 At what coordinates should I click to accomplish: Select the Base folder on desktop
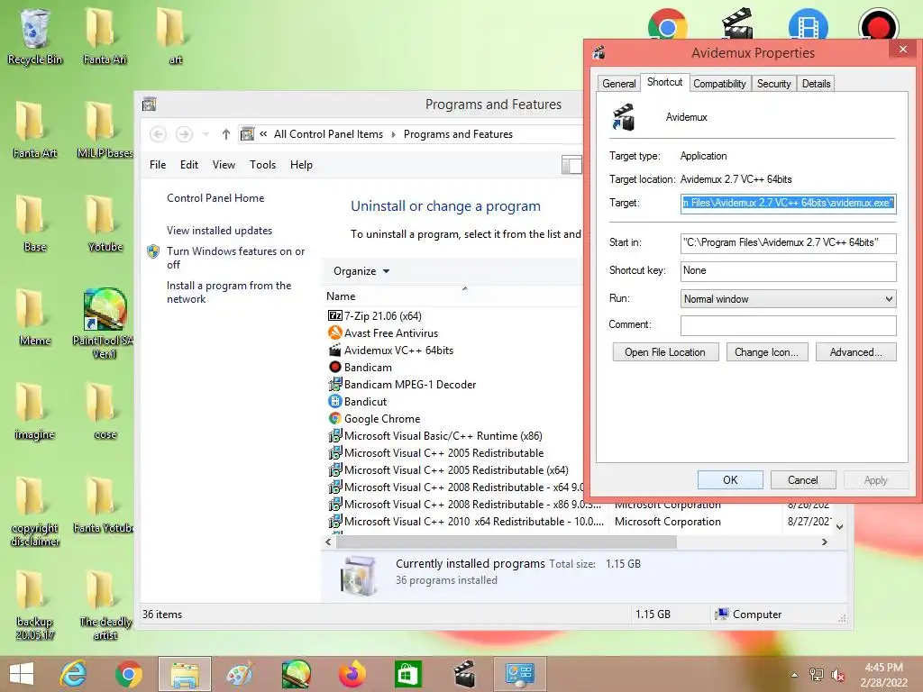(x=34, y=223)
